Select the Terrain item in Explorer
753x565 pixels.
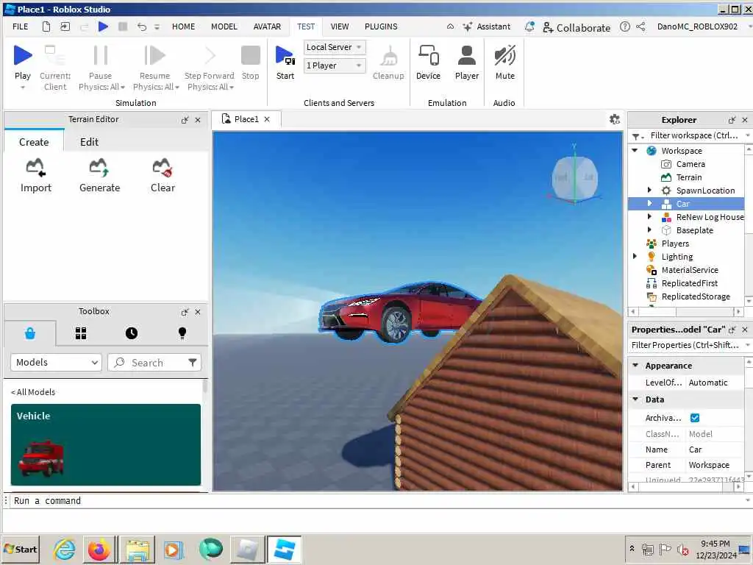pyautogui.click(x=688, y=177)
